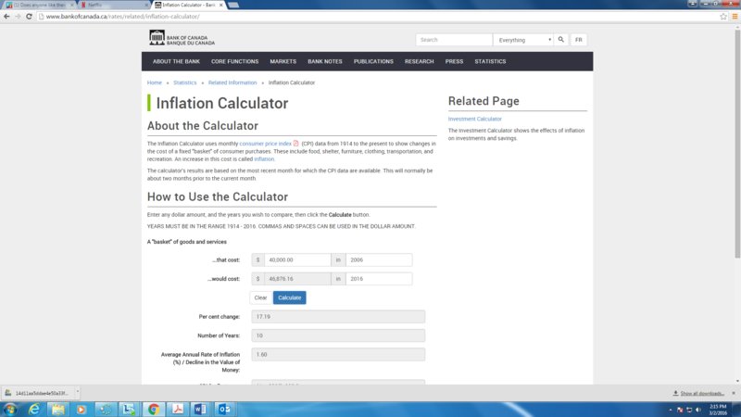Click Show all downloads link
Screen dimensions: 741x417
click(x=702, y=393)
